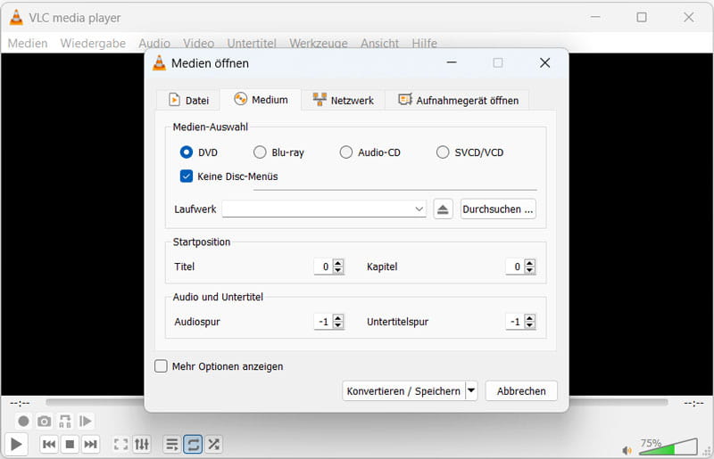714x459 pixels.
Task: Open the Wiedergabe menu
Action: tap(93, 43)
